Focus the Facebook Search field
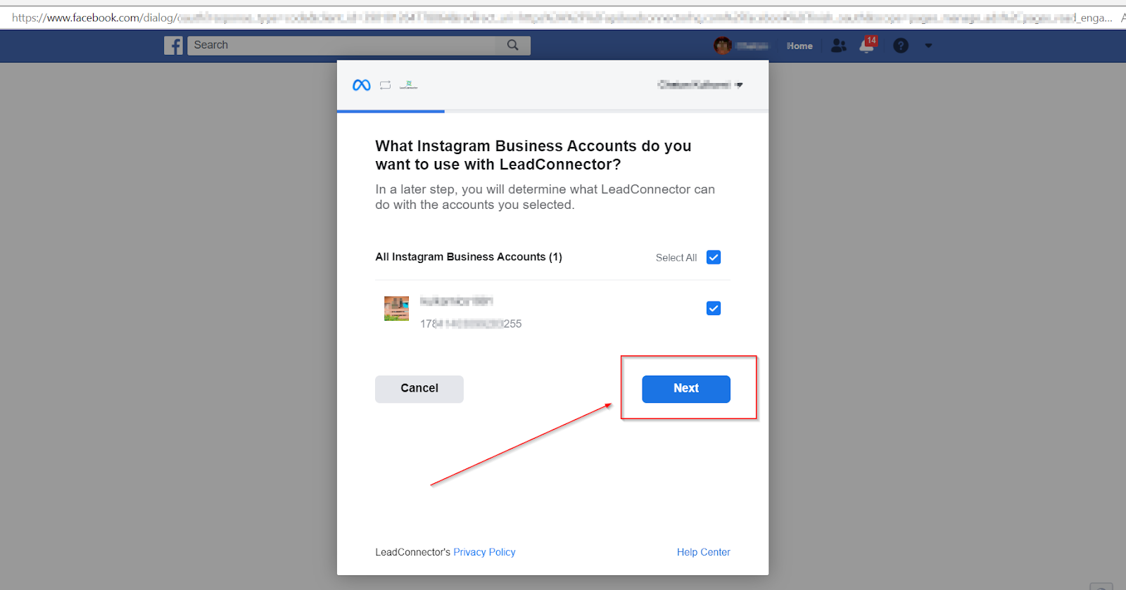The image size is (1126, 590). click(x=341, y=45)
